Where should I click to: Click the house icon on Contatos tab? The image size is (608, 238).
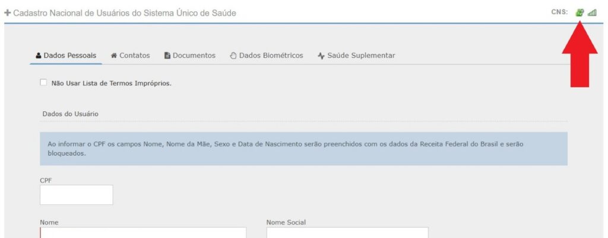[114, 56]
